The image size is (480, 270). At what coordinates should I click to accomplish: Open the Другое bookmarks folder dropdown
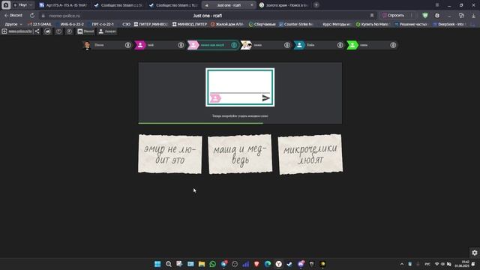pos(13,24)
